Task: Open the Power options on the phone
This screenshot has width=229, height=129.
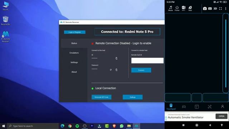Action: pyautogui.click(x=177, y=9)
